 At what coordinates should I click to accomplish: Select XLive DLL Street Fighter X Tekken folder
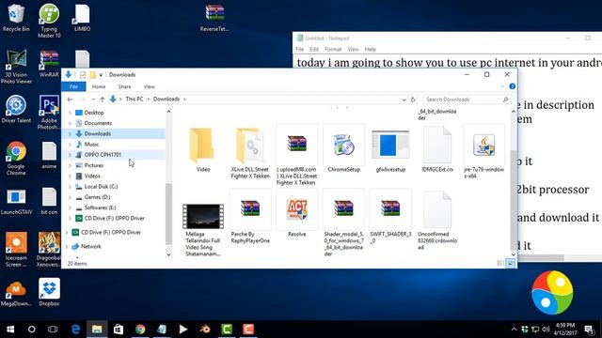pyautogui.click(x=250, y=152)
